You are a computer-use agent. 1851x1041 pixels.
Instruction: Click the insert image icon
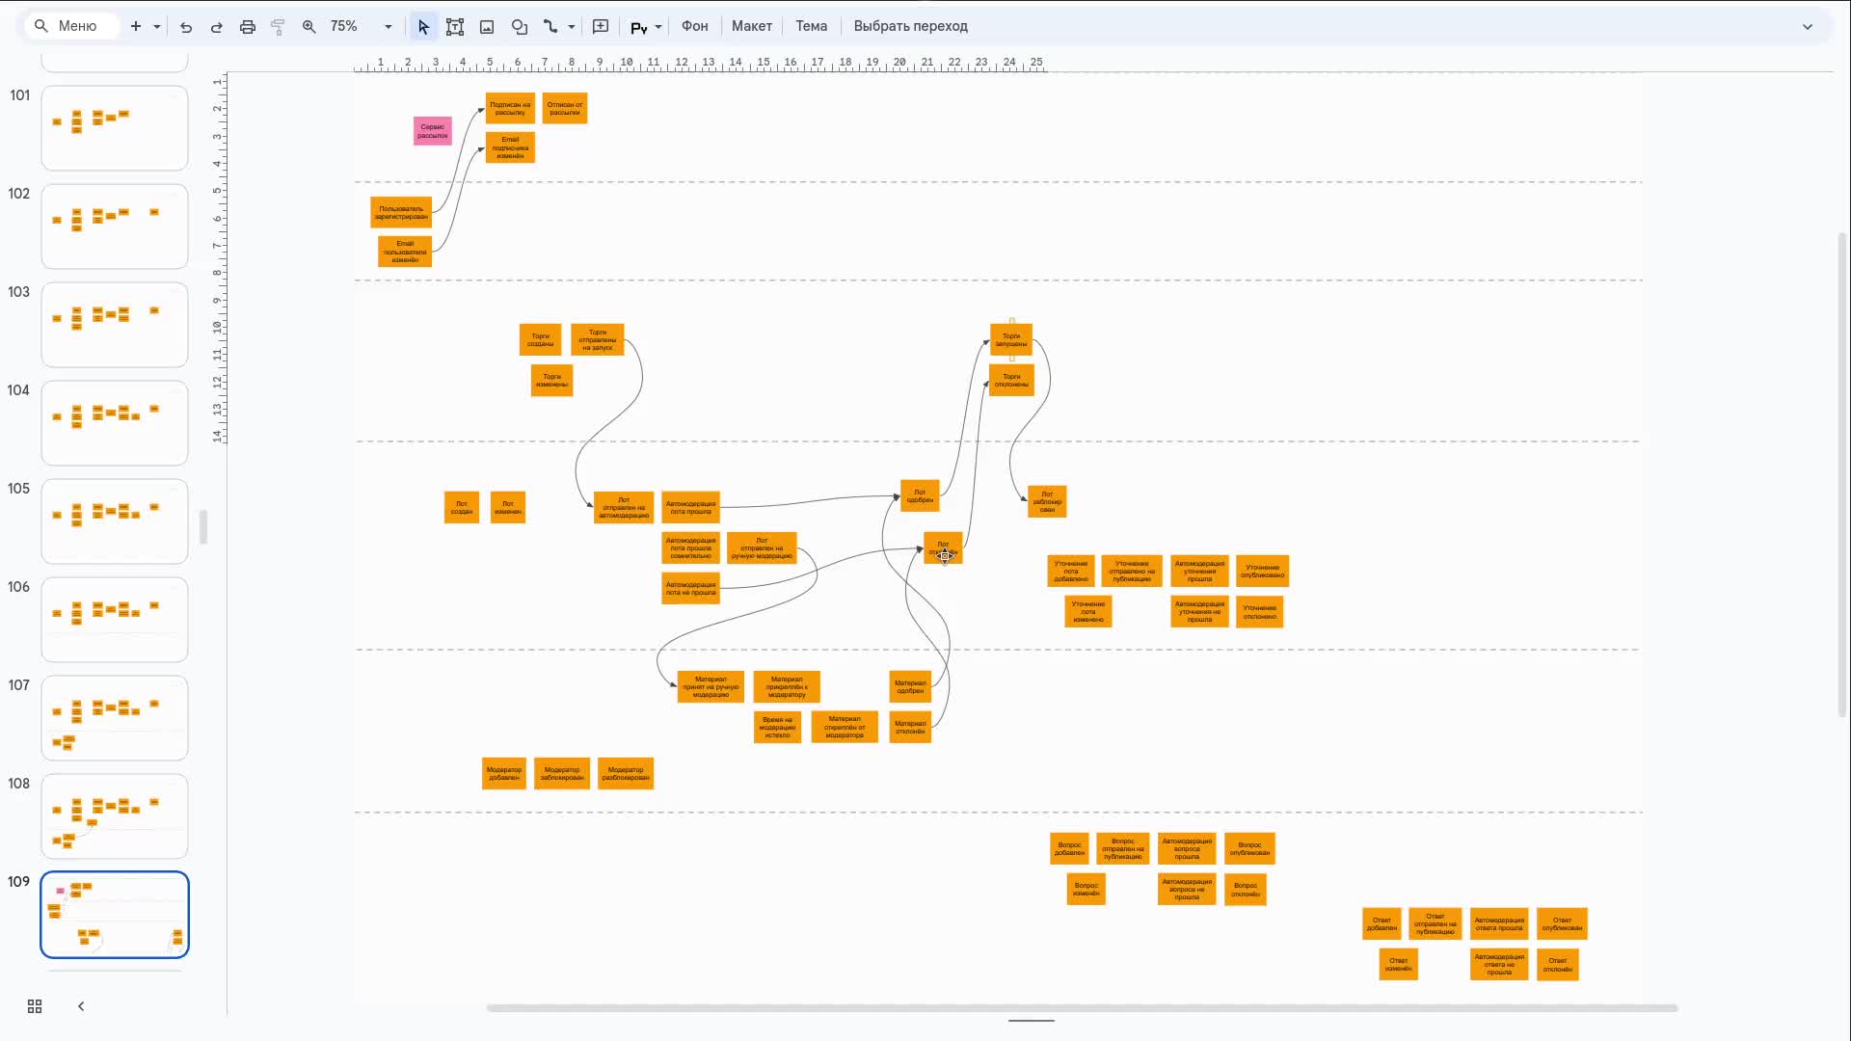tap(487, 27)
